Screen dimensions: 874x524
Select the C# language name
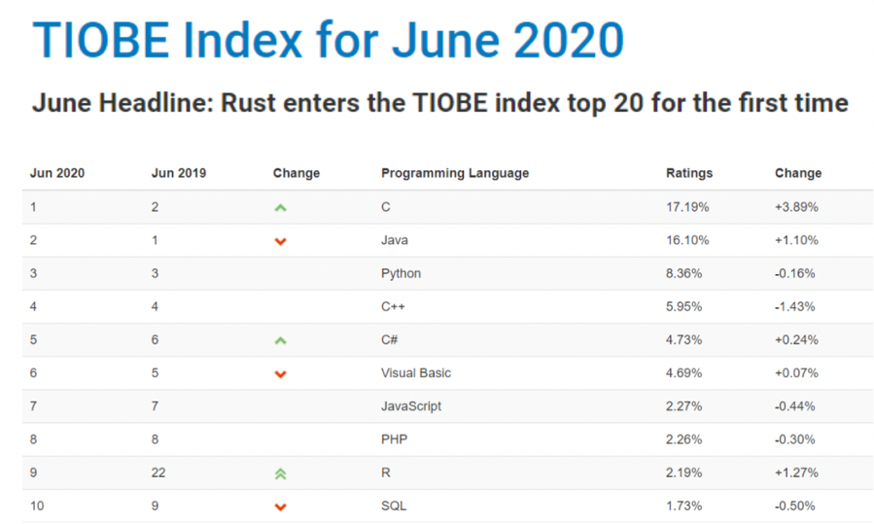[x=389, y=340]
